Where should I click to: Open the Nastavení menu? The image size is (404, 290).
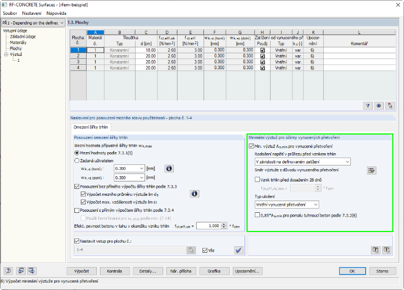(x=32, y=13)
